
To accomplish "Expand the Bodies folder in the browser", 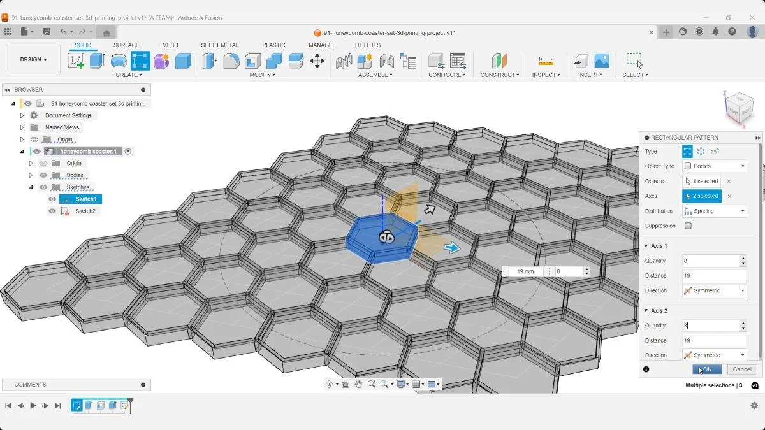I will [30, 175].
